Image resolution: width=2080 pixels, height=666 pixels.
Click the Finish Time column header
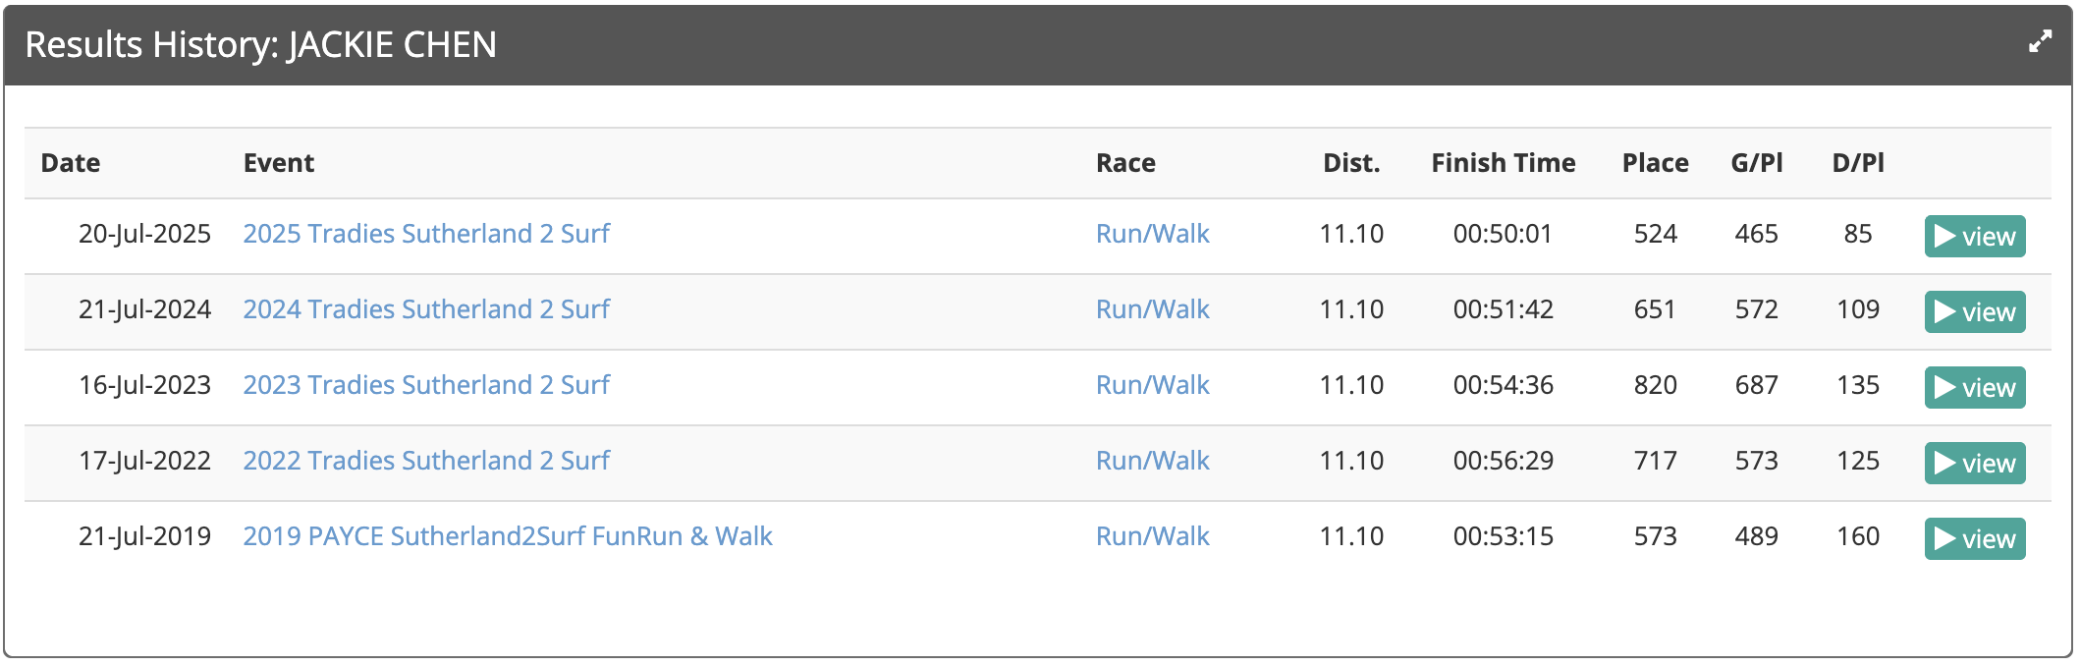[1503, 163]
